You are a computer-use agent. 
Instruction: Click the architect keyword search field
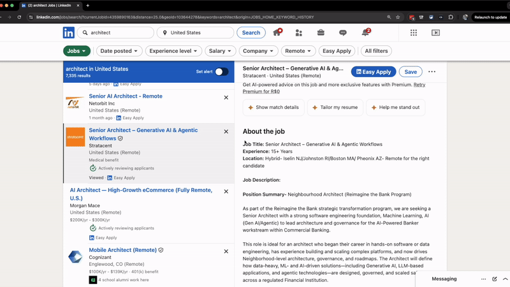pos(115,33)
